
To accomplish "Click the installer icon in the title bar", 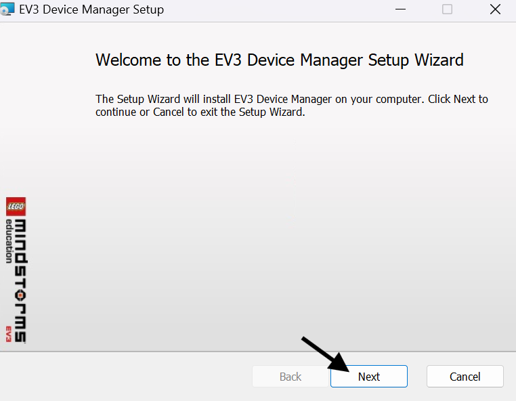I will point(7,9).
